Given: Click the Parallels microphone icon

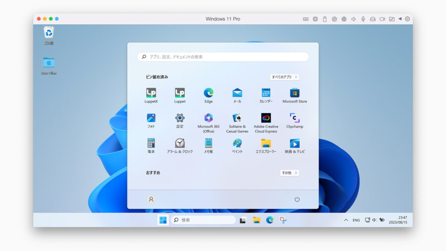Looking at the screenshot, I should 363,19.
